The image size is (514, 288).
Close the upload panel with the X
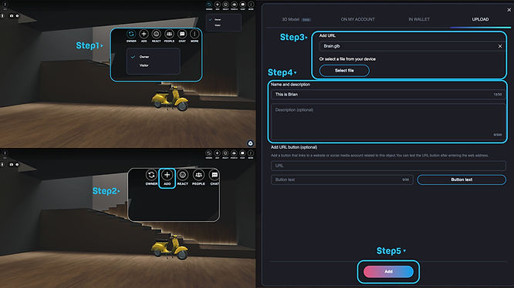tap(509, 10)
